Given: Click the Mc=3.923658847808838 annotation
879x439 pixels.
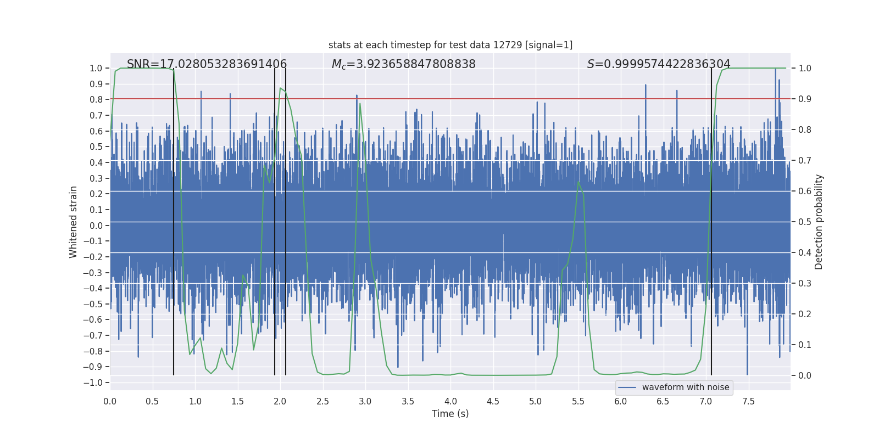Looking at the screenshot, I should click(x=404, y=64).
